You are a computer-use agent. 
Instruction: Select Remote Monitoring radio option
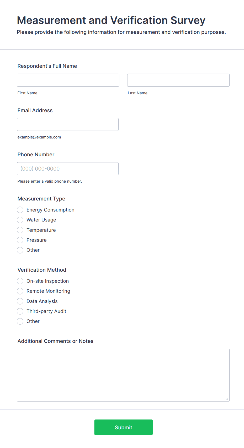[20, 291]
